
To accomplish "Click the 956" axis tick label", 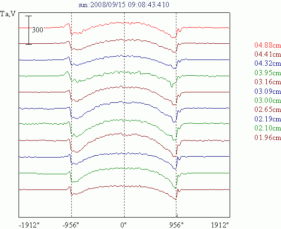I will (x=176, y=225).
